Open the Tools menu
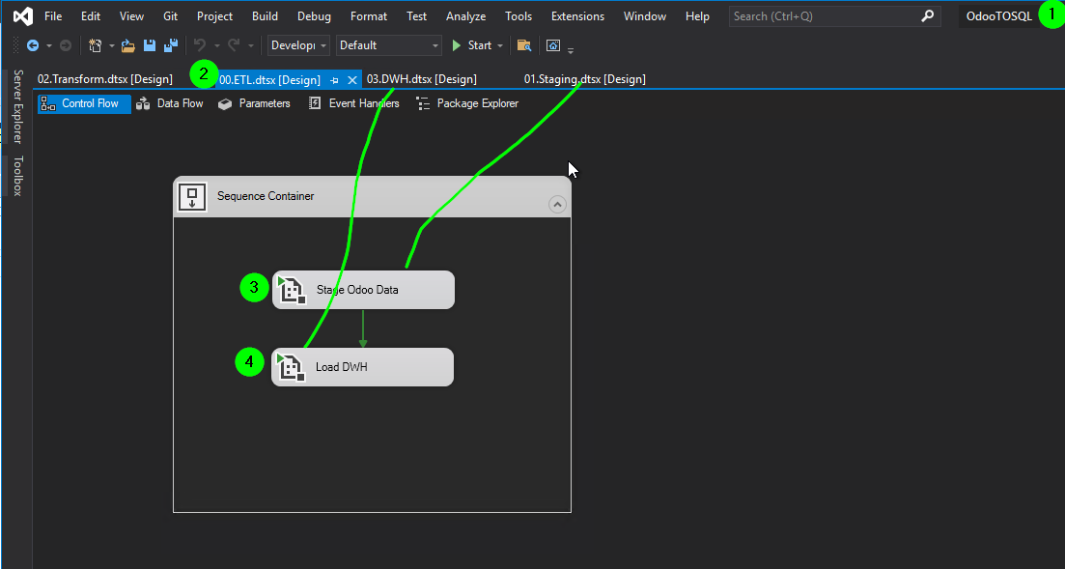Viewport: 1065px width, 569px height. click(518, 16)
